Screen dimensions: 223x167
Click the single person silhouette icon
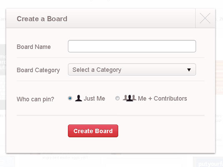click(x=78, y=98)
